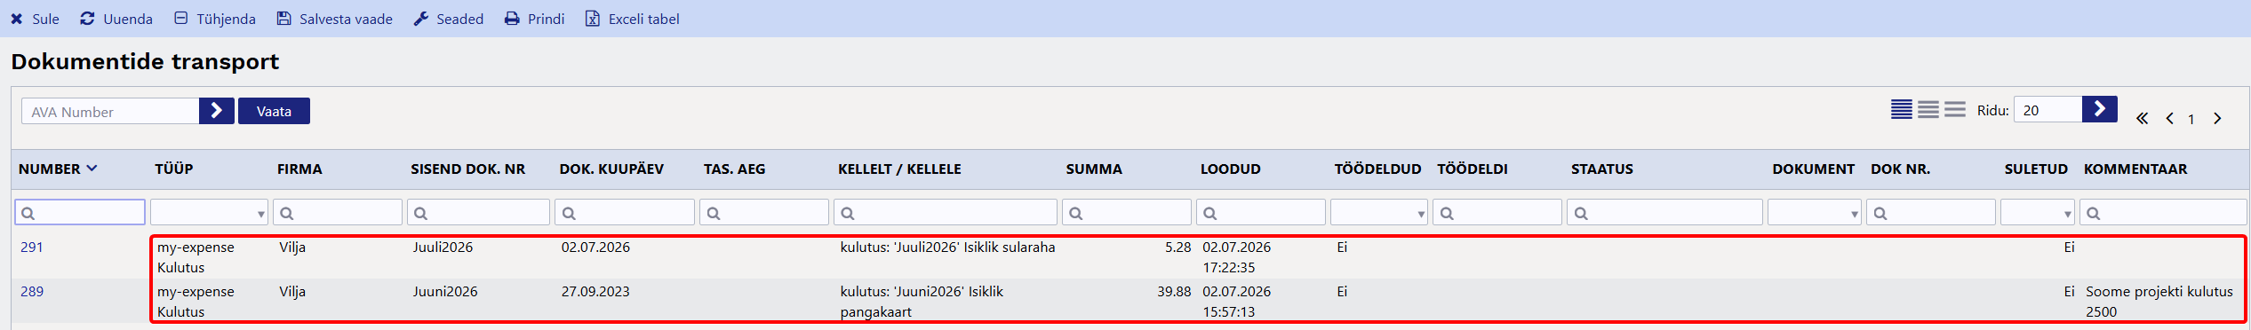This screenshot has height=330, width=2251.
Task: Open the DOKUMENT filter dropdown
Action: (x=1815, y=212)
